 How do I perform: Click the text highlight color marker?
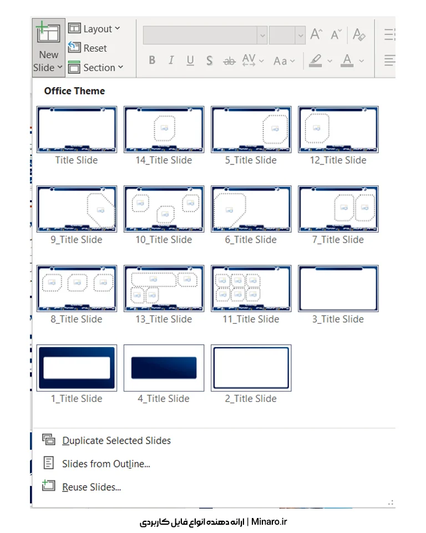[x=315, y=61]
